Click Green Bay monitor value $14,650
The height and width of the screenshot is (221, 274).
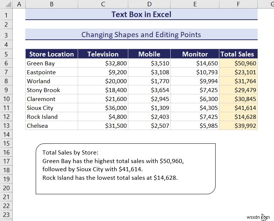click(195, 63)
